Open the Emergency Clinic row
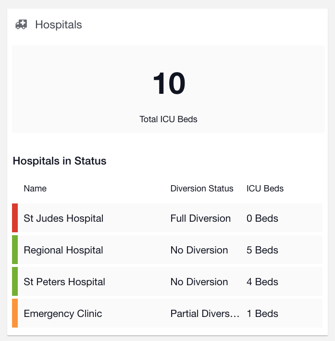 coord(167,313)
